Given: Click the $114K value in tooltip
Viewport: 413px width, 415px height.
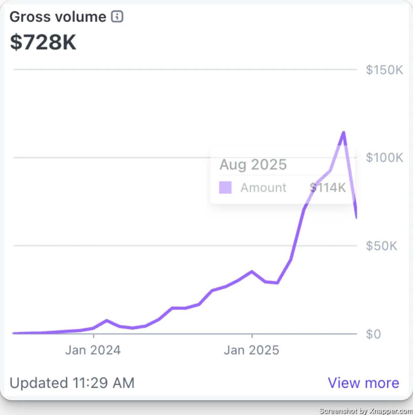Looking at the screenshot, I should coord(328,188).
